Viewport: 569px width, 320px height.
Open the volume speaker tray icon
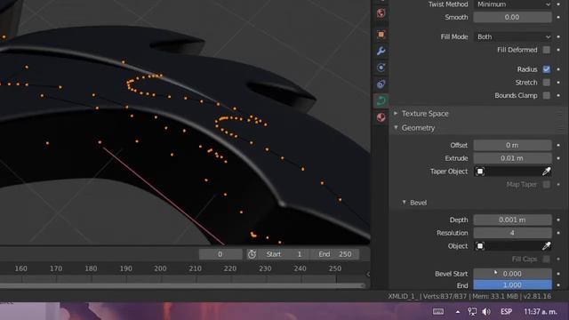(486, 311)
